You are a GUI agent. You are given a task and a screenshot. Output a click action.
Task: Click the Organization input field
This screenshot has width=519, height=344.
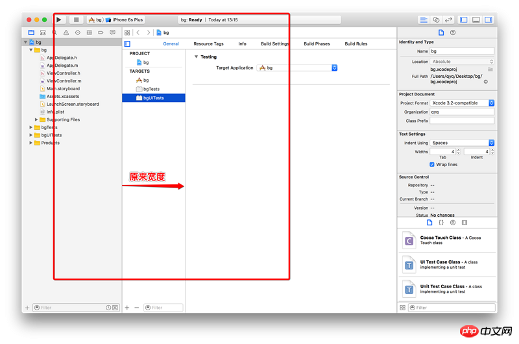[462, 112]
